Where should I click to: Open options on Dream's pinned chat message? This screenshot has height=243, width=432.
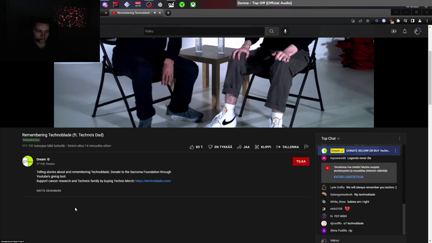(396, 151)
